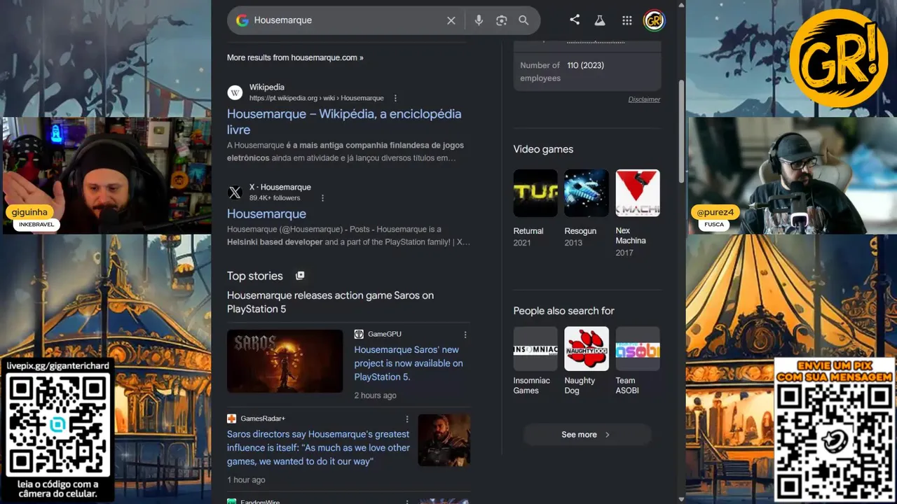The width and height of the screenshot is (897, 504).
Task: Click the Google logo in search bar
Action: (x=242, y=20)
